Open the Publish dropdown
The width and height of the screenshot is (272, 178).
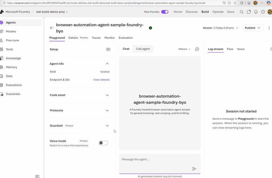[253, 28]
